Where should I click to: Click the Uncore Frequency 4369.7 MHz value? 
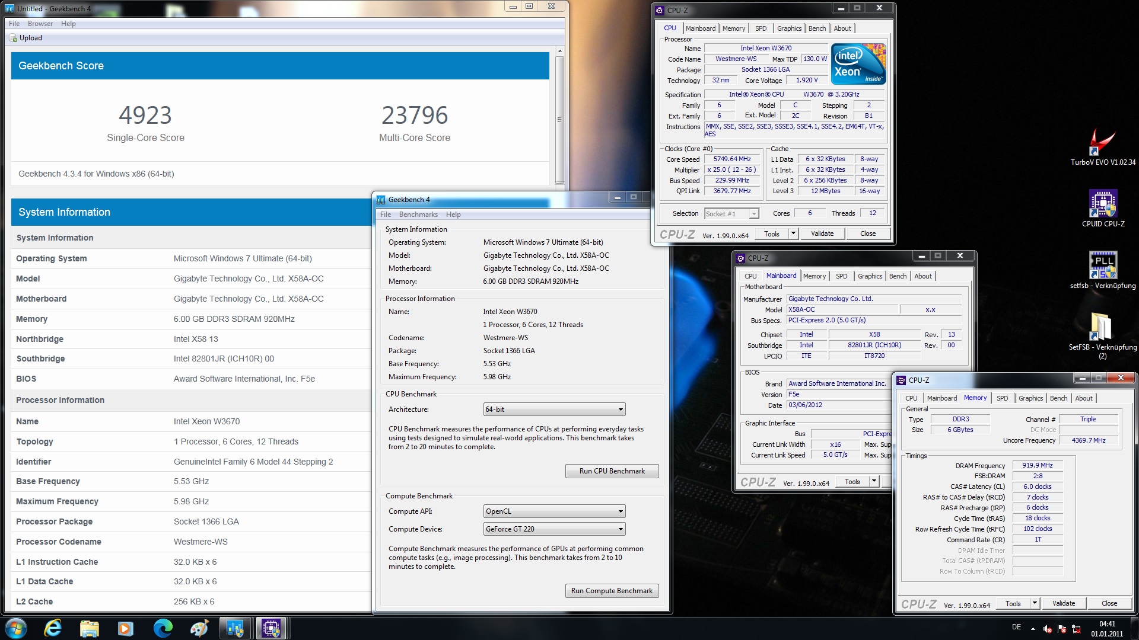[1089, 440]
